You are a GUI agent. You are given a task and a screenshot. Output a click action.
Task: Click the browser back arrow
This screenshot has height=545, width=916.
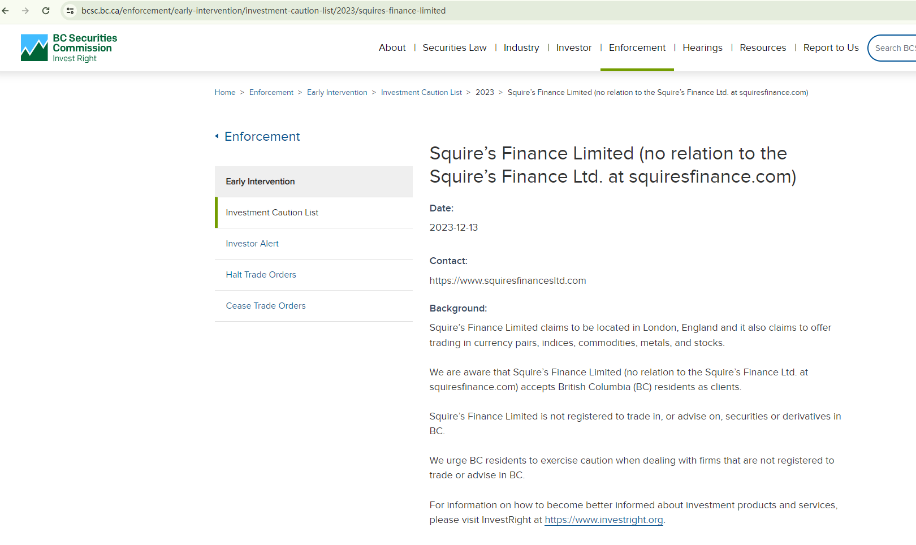pyautogui.click(x=6, y=11)
